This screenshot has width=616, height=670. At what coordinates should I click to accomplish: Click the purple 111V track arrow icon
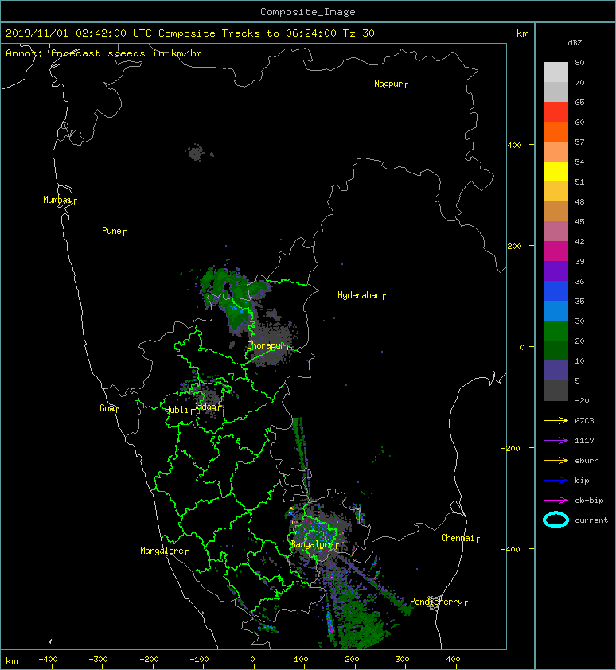pyautogui.click(x=556, y=441)
